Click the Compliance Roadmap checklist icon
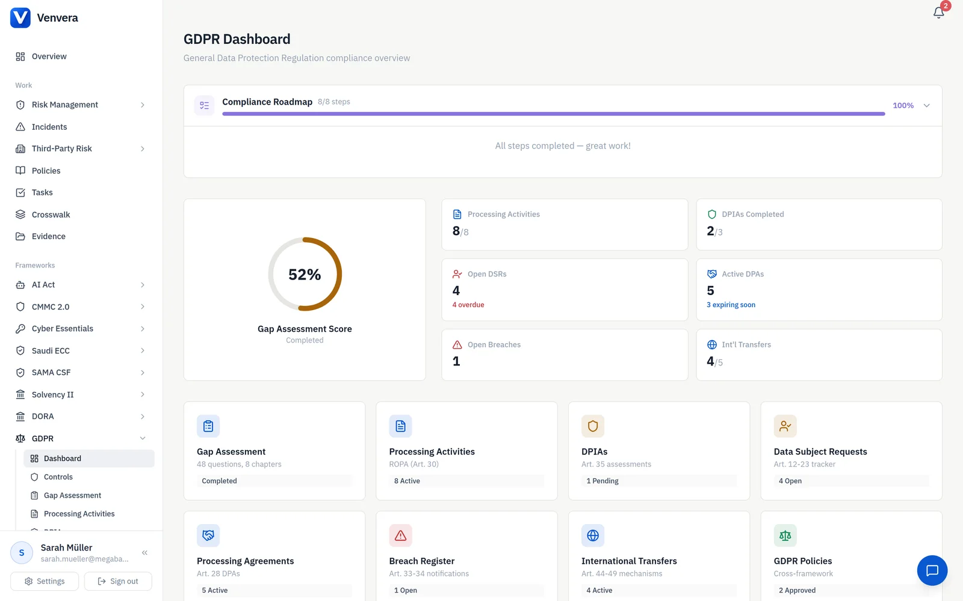This screenshot has width=963, height=601. pyautogui.click(x=205, y=105)
